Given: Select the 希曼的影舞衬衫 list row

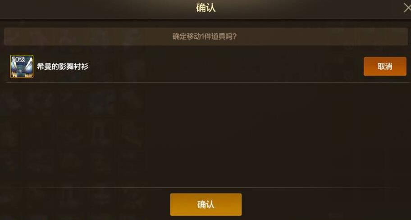Looking at the screenshot, I should (205, 67).
